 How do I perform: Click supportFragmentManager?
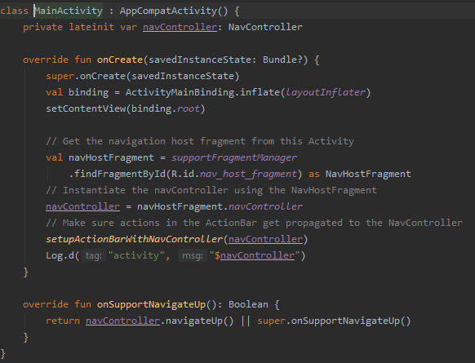point(234,157)
